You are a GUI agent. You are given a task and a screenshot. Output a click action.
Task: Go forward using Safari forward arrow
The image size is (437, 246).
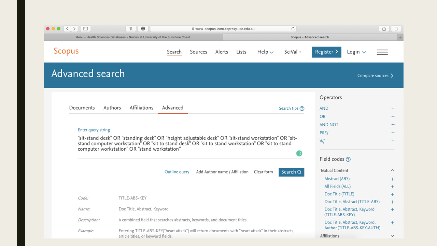click(x=74, y=29)
